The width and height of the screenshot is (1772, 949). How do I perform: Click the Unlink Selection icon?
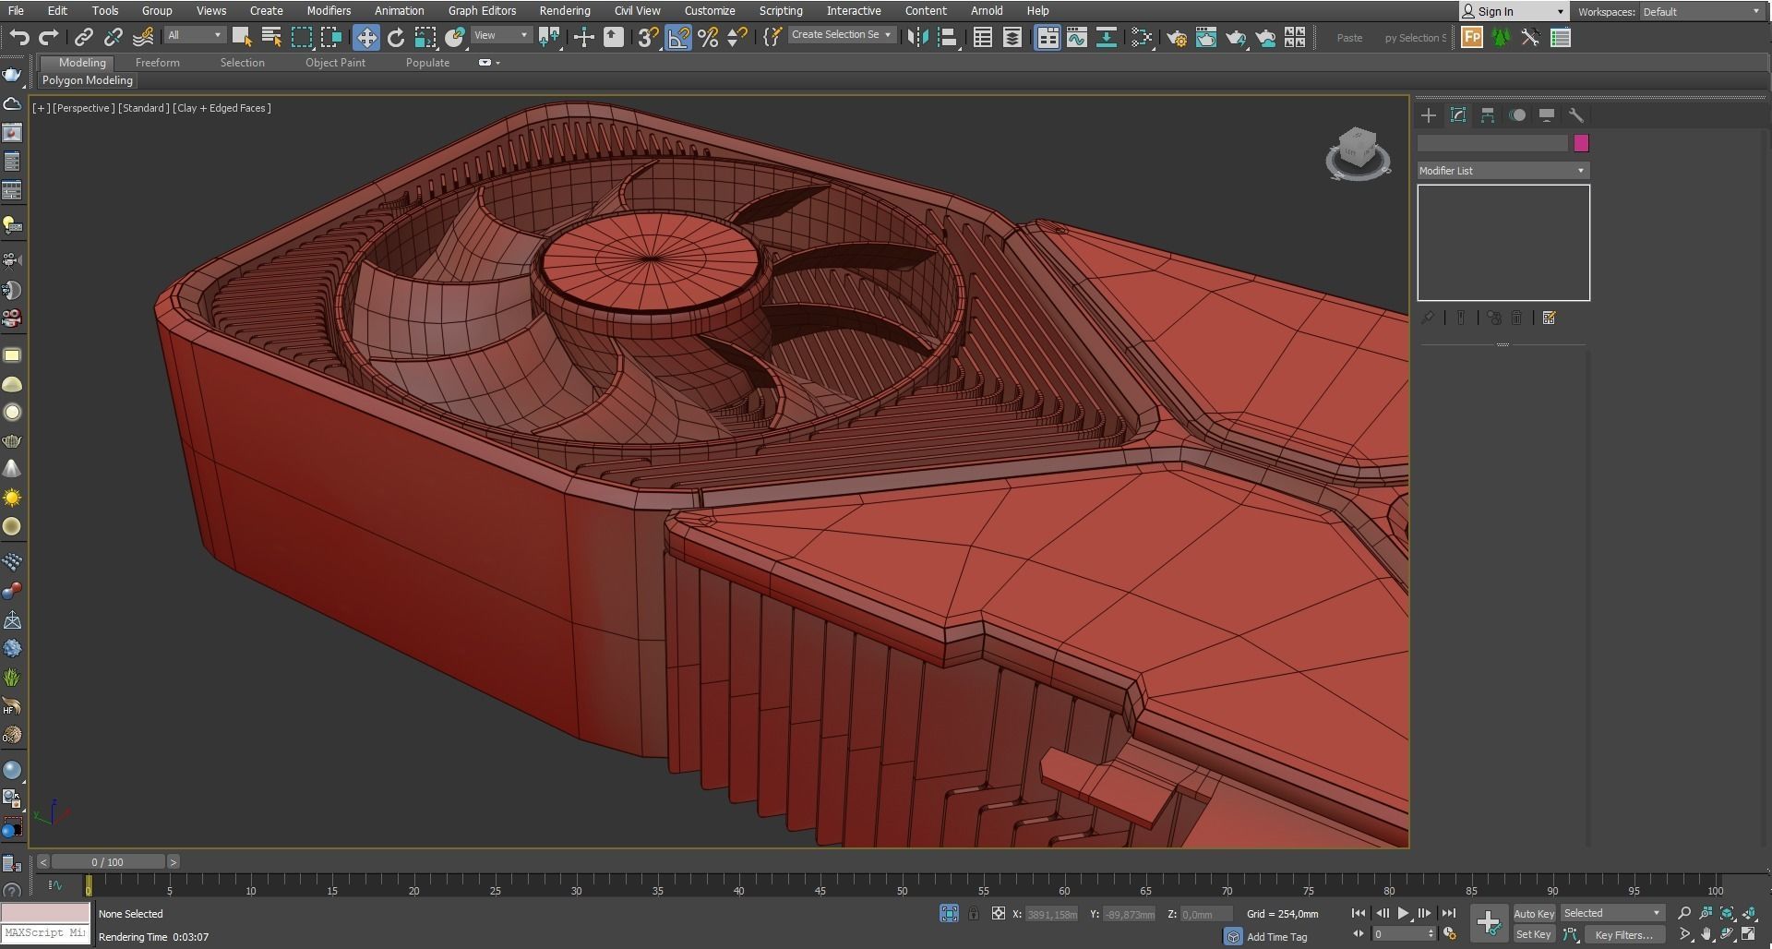[114, 37]
